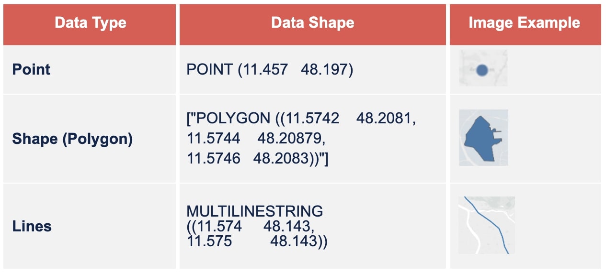The height and width of the screenshot is (273, 606).
Task: Select the "48.20879" polygon coordinate value
Action: [x=289, y=139]
